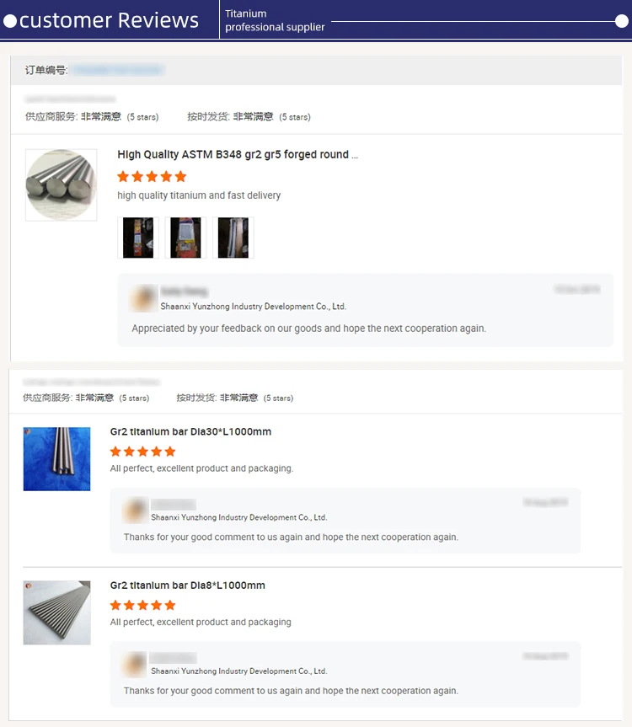The image size is (632, 727).
Task: Click supplier avatar in first reply
Action: click(x=144, y=297)
